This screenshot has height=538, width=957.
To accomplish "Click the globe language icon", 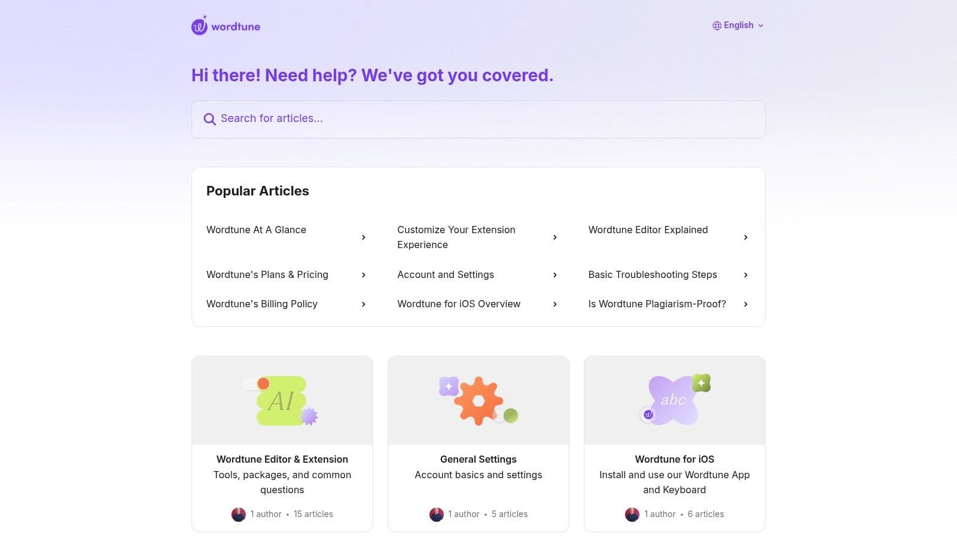I will 717,26.
